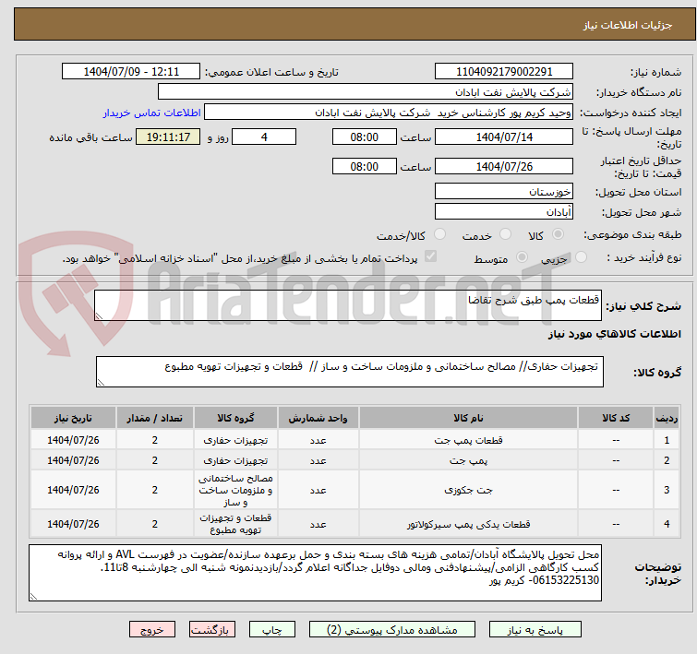The height and width of the screenshot is (654, 697).
Task: Click the پاسخ به نیاز button
Action: click(x=535, y=630)
